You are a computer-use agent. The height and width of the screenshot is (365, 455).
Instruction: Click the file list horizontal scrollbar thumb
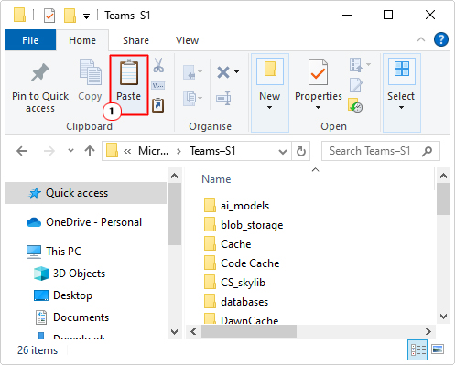(x=249, y=331)
